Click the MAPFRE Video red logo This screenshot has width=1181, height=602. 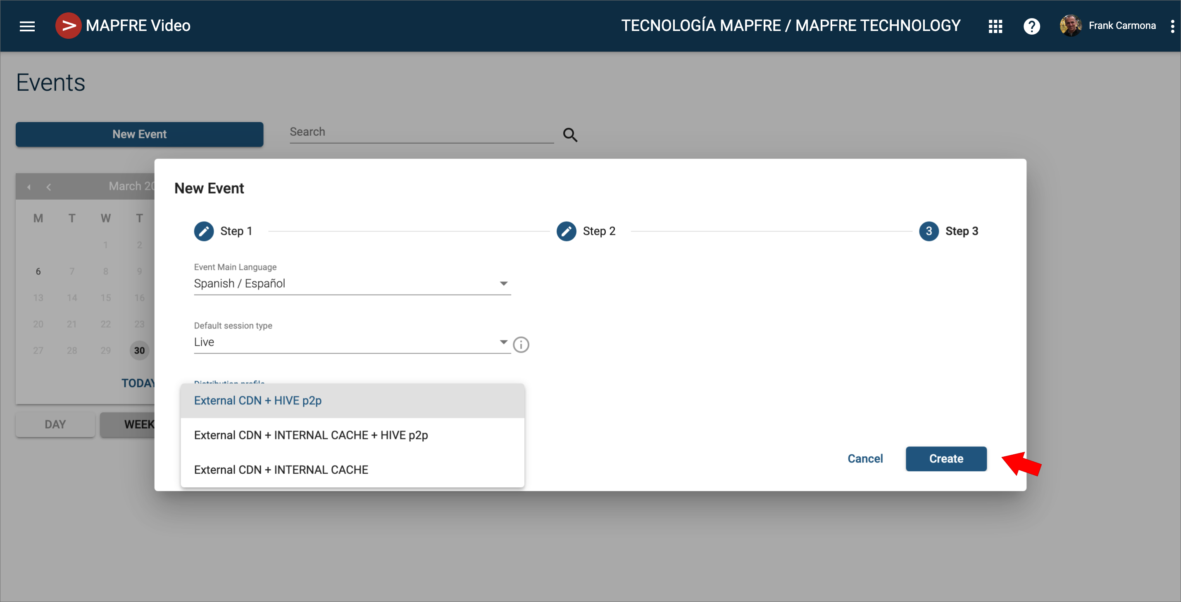[68, 26]
